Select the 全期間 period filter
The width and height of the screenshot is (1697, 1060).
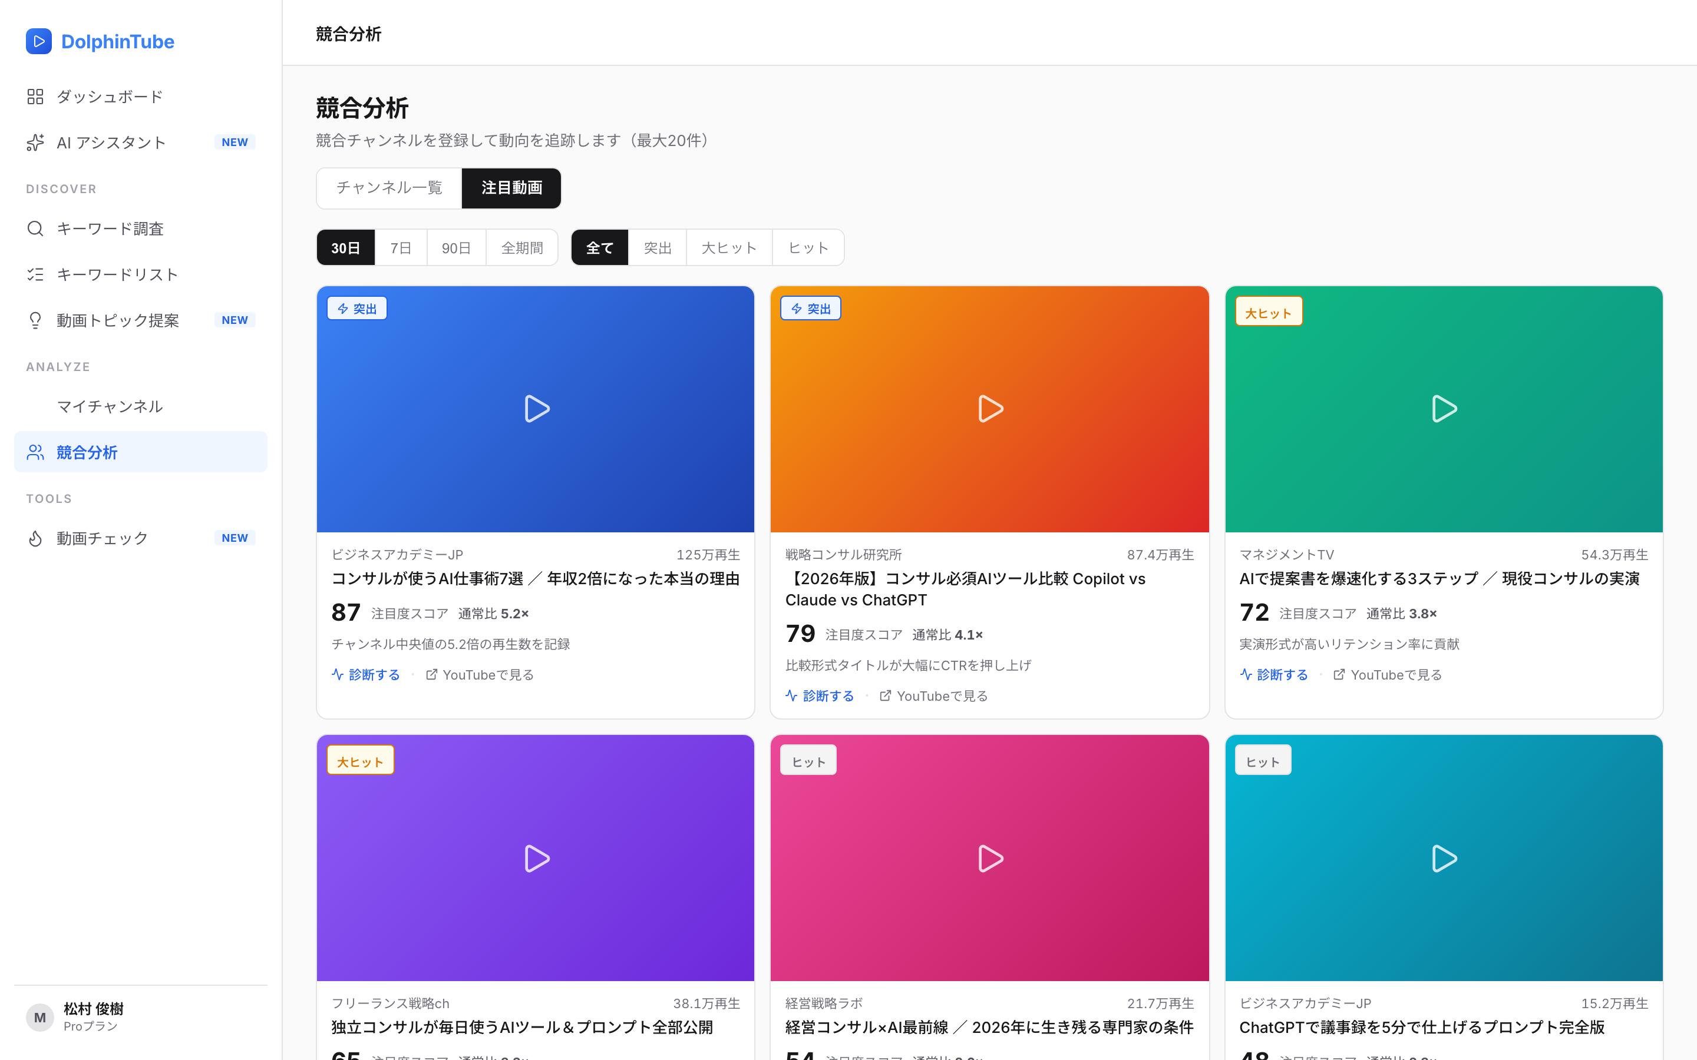click(521, 247)
